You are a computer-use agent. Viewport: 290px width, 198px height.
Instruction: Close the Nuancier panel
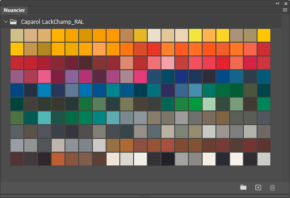[285, 3]
